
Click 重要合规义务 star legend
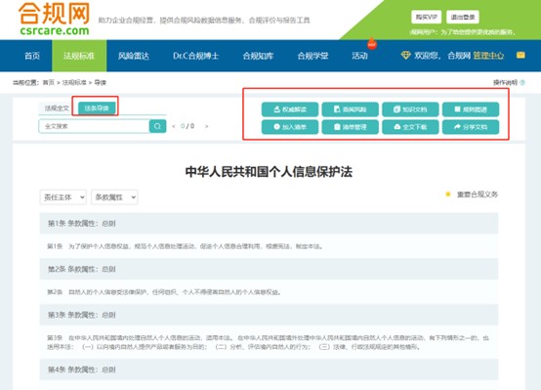tap(472, 195)
